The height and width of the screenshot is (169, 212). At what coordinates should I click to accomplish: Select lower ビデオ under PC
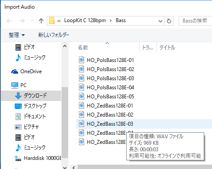[25, 137]
